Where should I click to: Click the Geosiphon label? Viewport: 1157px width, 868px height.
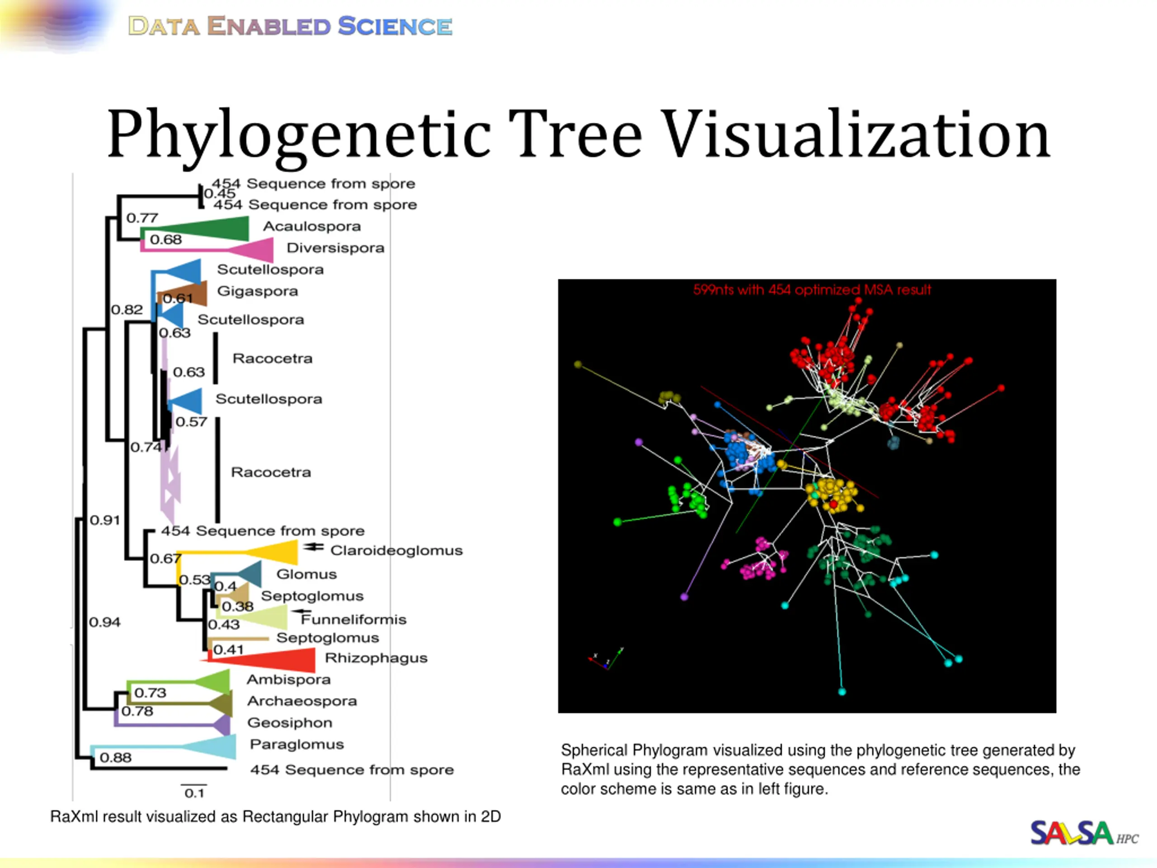290,722
